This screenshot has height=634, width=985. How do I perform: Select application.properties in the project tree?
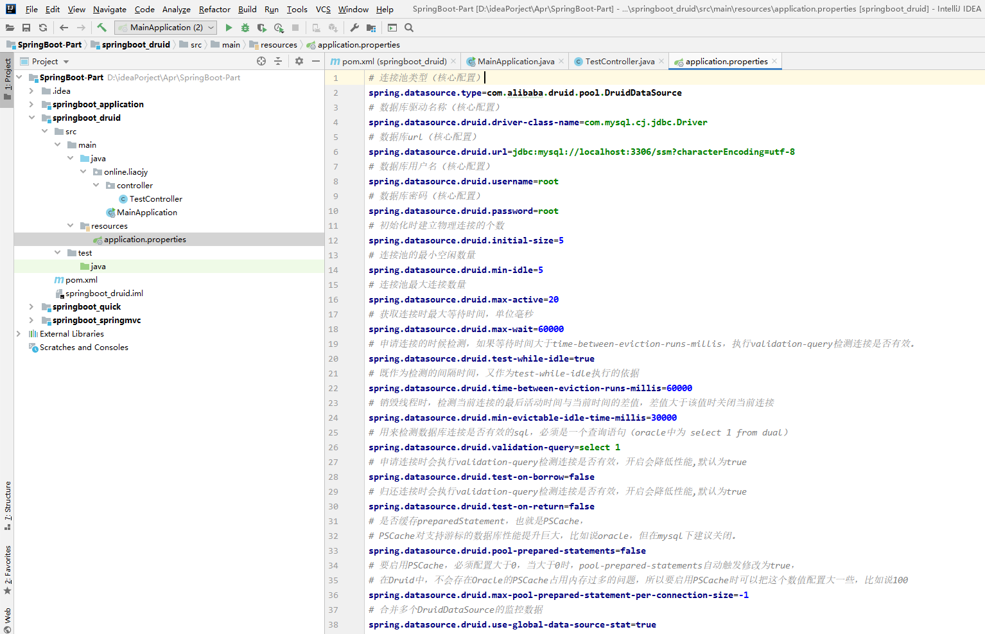(x=145, y=240)
